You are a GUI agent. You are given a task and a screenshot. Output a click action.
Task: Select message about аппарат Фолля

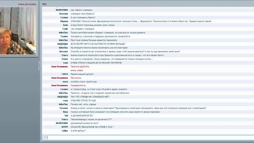click(x=99, y=48)
